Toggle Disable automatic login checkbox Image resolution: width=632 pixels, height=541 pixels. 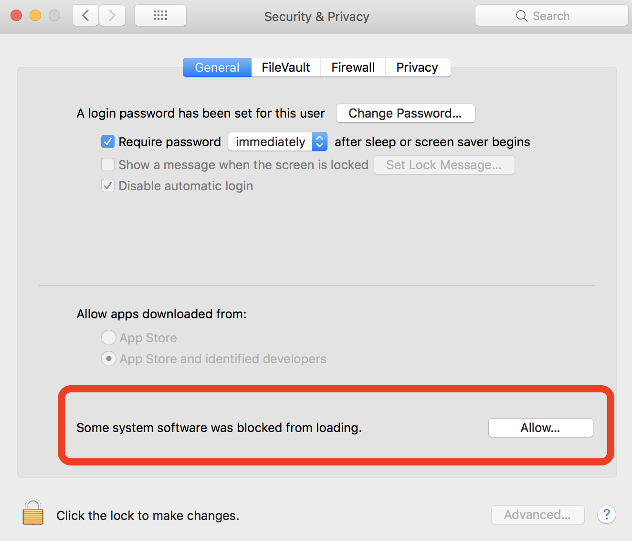tap(108, 186)
